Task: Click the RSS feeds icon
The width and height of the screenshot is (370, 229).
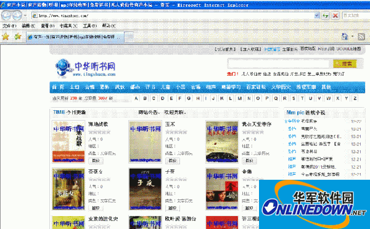Action: pyautogui.click(x=361, y=36)
